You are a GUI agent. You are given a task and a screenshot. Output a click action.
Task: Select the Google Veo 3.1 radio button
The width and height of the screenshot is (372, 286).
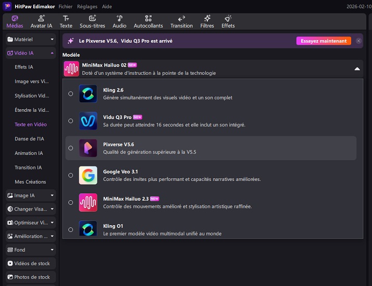click(x=70, y=175)
